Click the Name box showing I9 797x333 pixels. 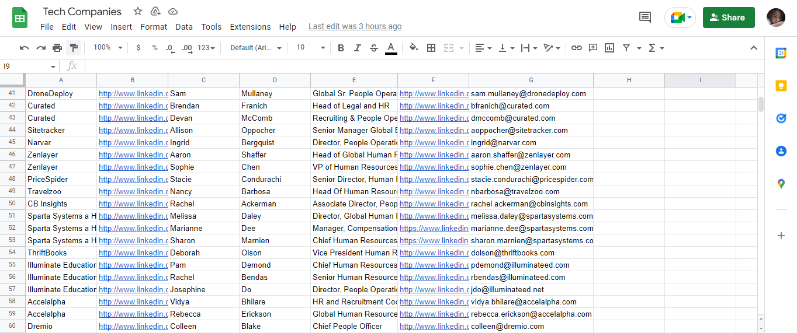[x=29, y=66]
